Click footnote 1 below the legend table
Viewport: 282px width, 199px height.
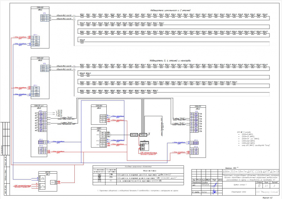click(x=138, y=191)
